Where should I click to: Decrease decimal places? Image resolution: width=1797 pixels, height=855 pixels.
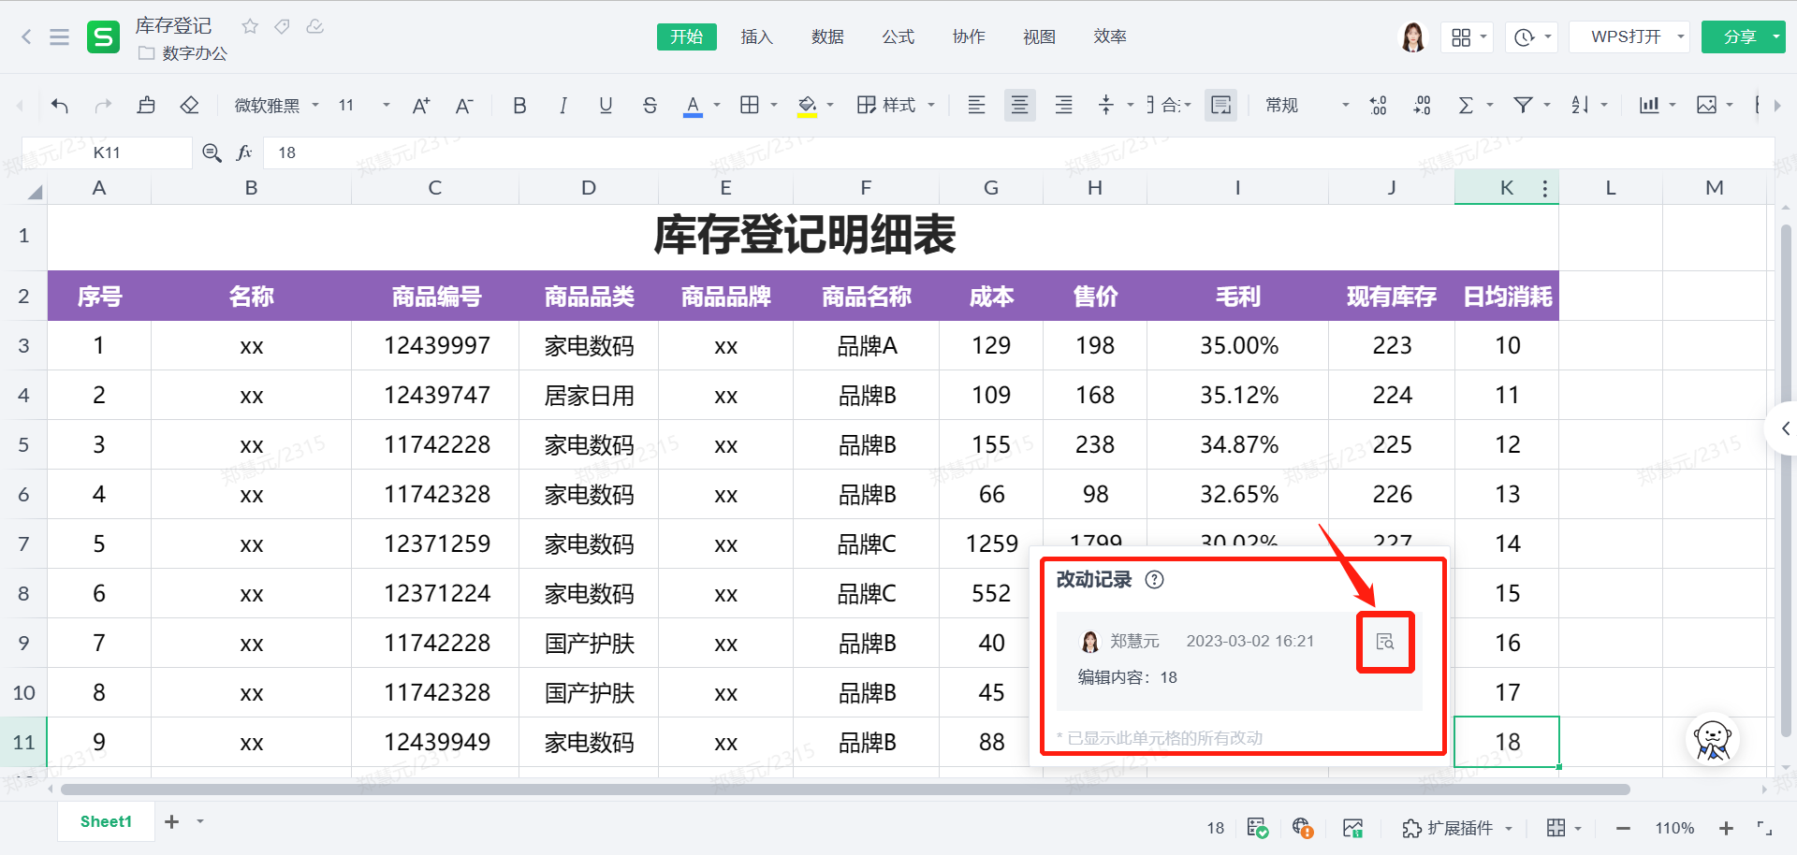click(1423, 105)
